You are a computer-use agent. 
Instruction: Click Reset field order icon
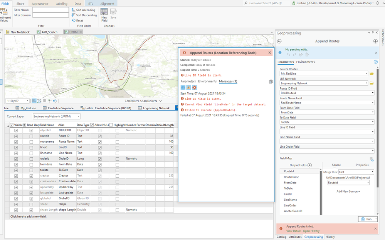coord(74,20)
